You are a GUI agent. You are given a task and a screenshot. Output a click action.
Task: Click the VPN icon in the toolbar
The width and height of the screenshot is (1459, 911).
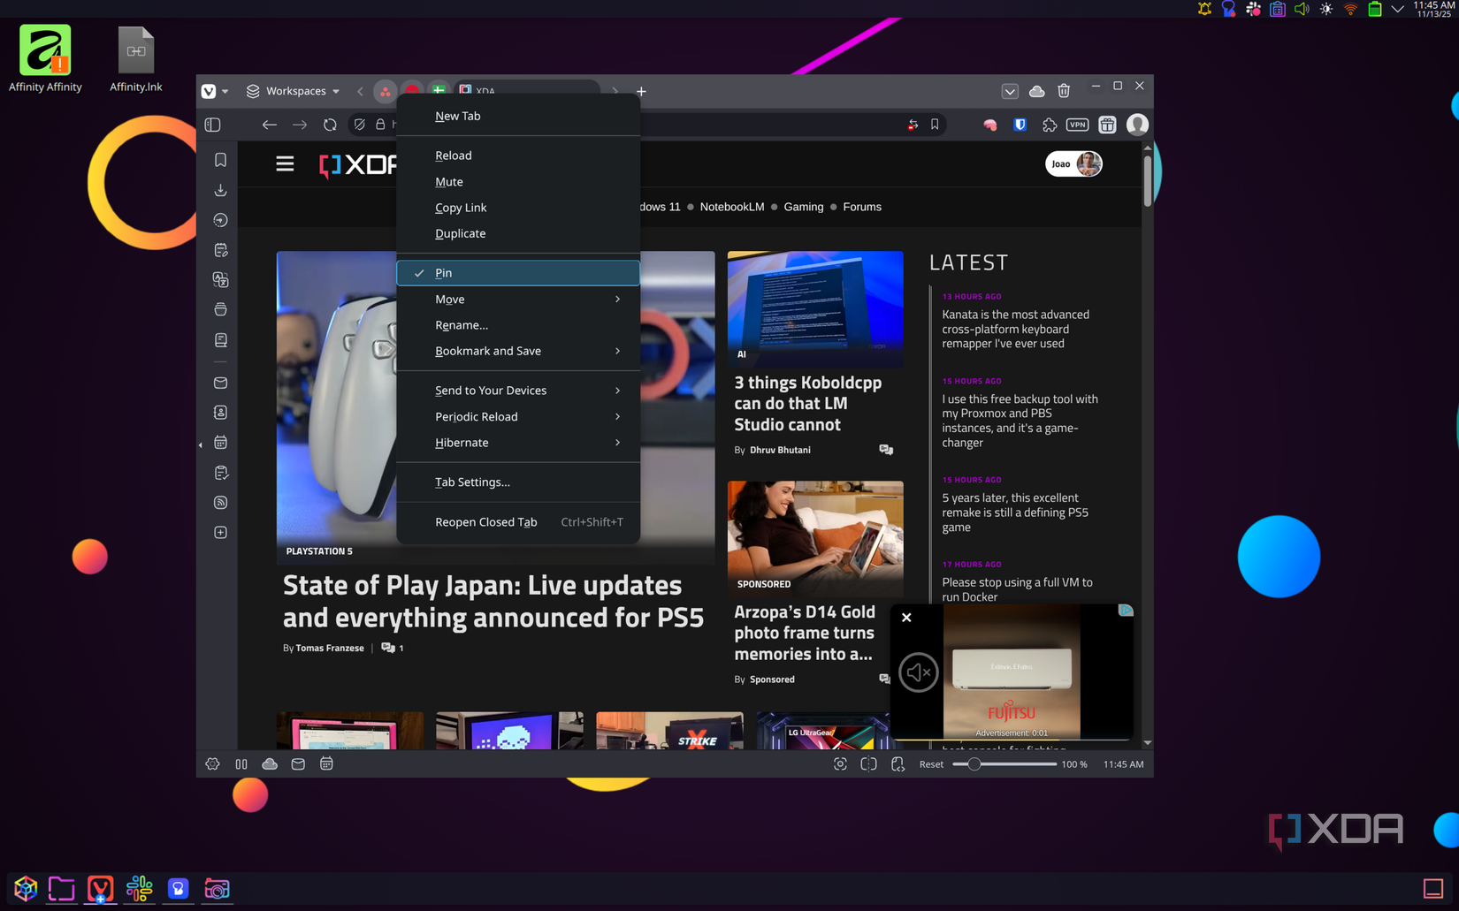point(1078,125)
